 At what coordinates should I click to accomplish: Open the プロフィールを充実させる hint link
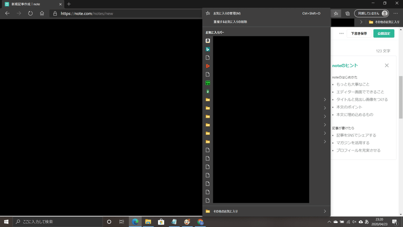[358, 150]
